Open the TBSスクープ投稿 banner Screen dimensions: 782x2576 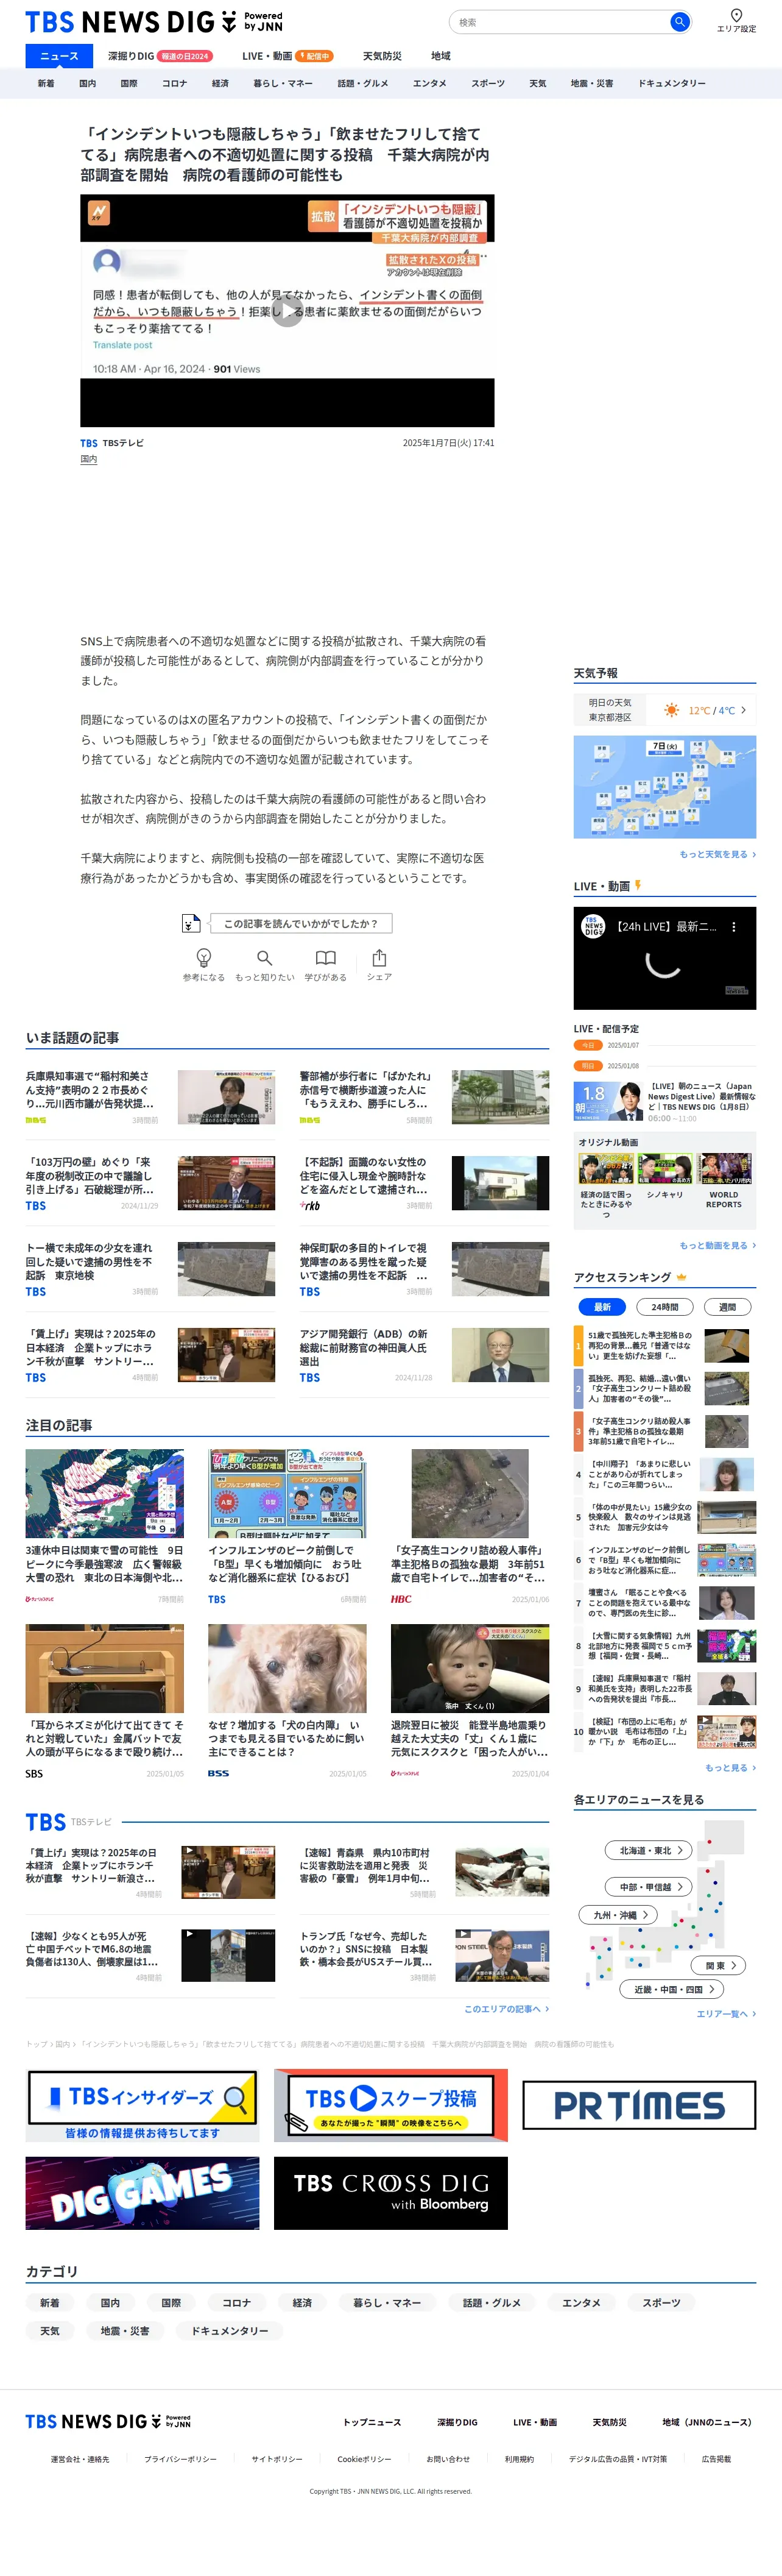[391, 2105]
